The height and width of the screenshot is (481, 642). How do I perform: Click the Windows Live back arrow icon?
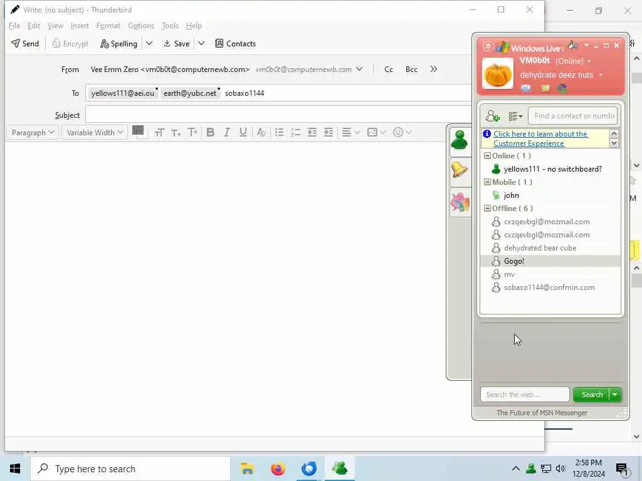click(x=488, y=46)
